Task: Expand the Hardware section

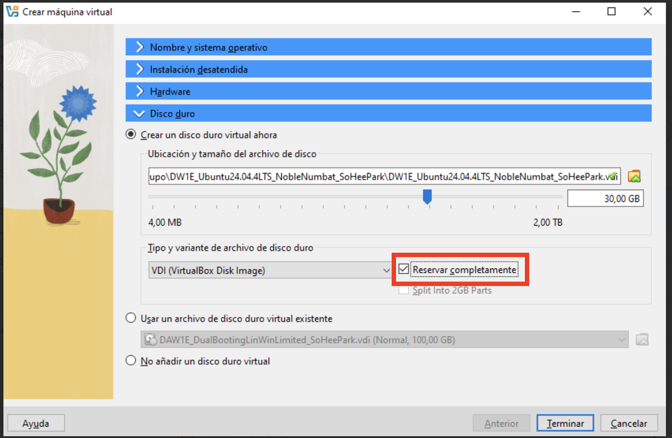Action: tap(388, 91)
